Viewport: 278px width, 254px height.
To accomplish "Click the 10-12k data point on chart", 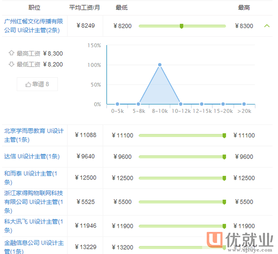I will [x=181, y=104].
